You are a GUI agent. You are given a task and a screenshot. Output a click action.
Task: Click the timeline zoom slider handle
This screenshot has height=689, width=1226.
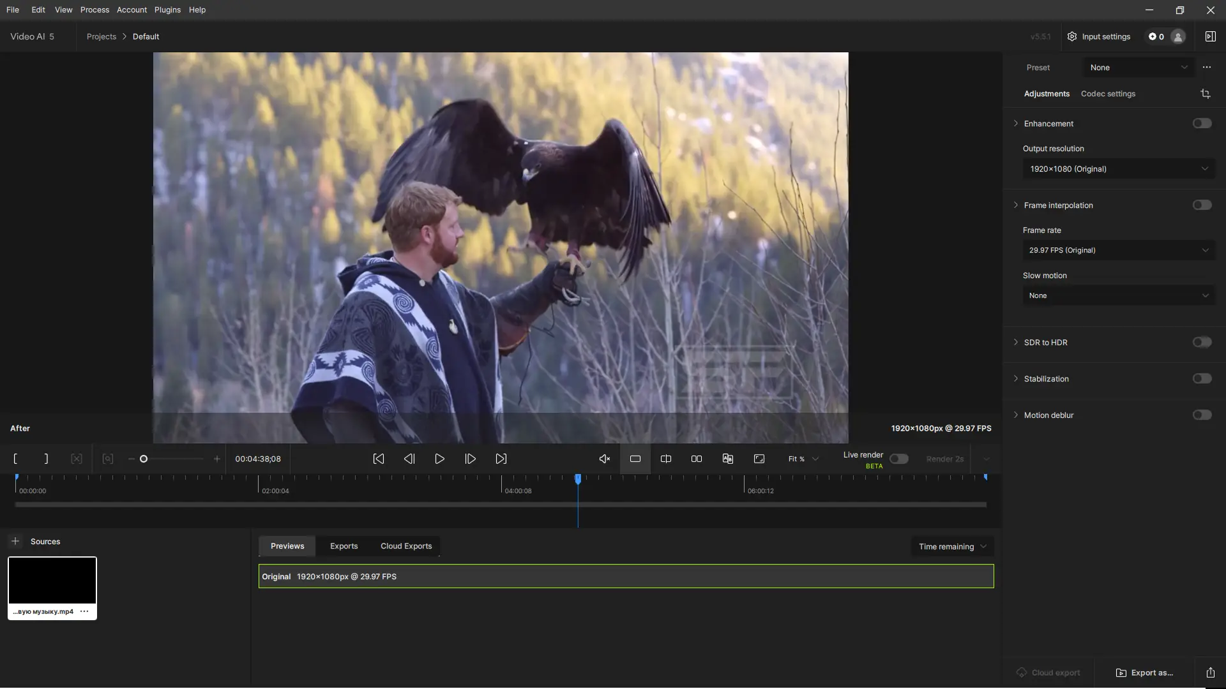coord(144,459)
